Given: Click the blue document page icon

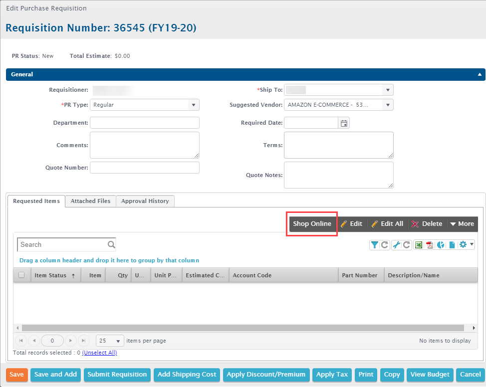Looking at the screenshot, I should (452, 245).
